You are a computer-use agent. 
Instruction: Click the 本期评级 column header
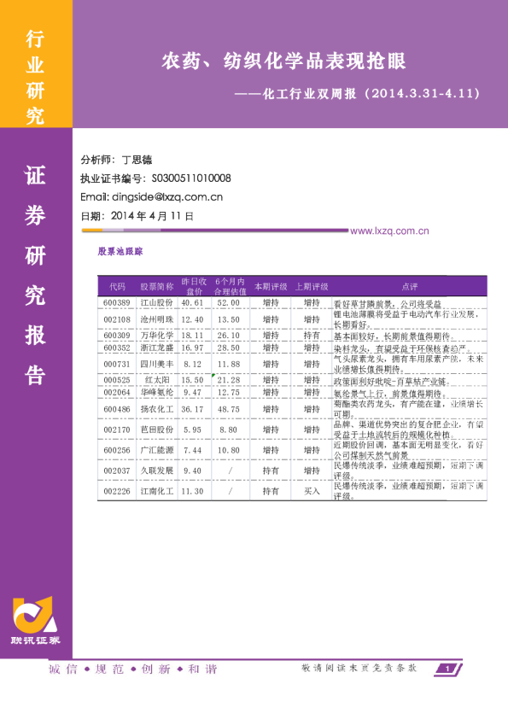click(271, 287)
